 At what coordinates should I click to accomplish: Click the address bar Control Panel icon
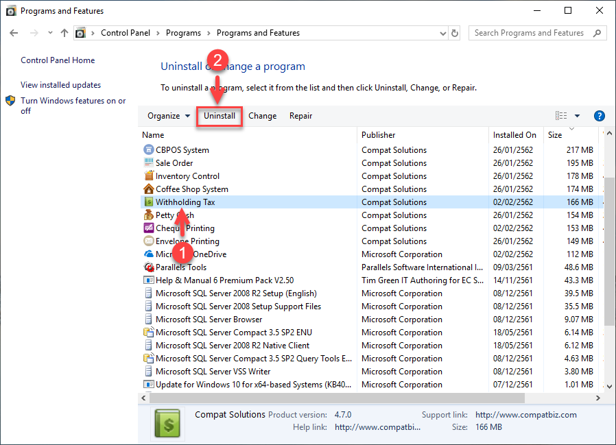pyautogui.click(x=80, y=33)
